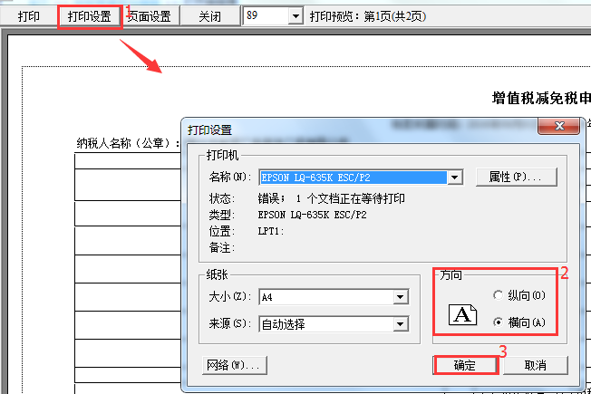
Task: Confirm print settings with 确定
Action: [465, 365]
